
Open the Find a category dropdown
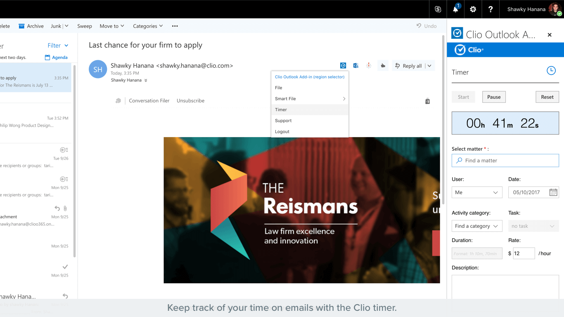[477, 226]
